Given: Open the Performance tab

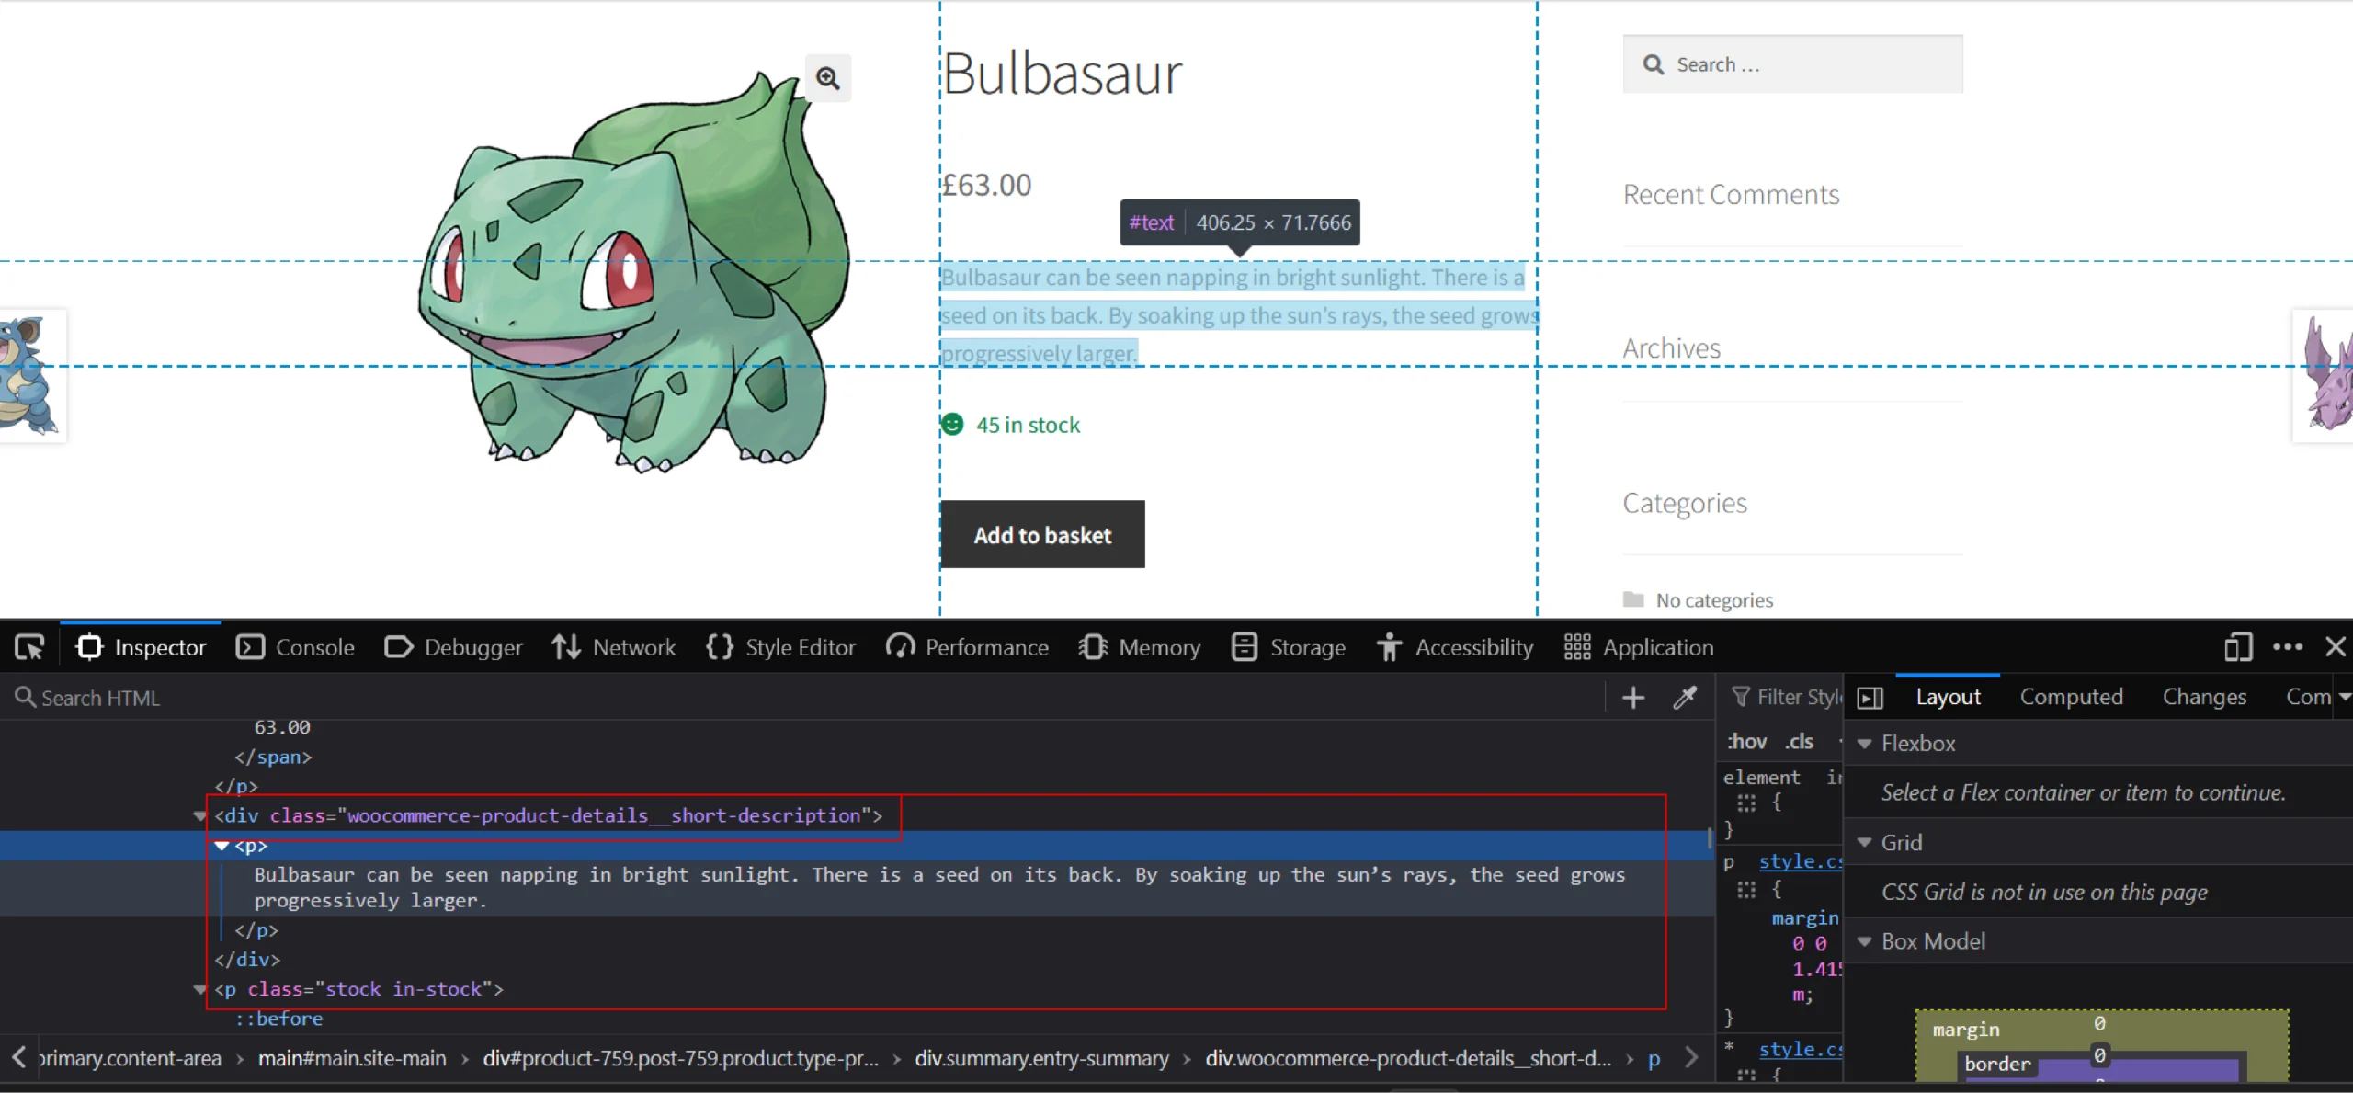Looking at the screenshot, I should pos(967,647).
